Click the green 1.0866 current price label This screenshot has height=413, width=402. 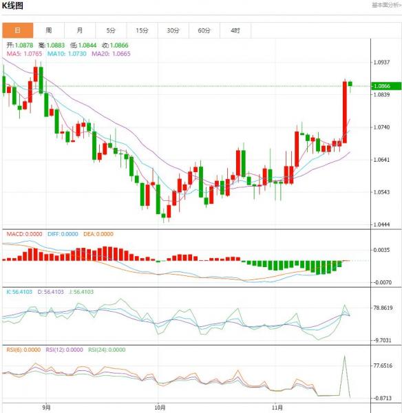[386, 86]
